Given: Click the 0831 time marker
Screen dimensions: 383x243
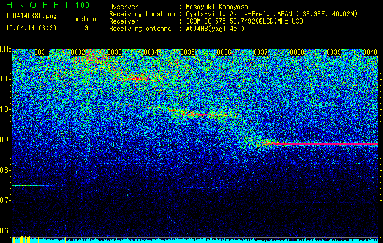Looking at the screenshot, I should [41, 52].
